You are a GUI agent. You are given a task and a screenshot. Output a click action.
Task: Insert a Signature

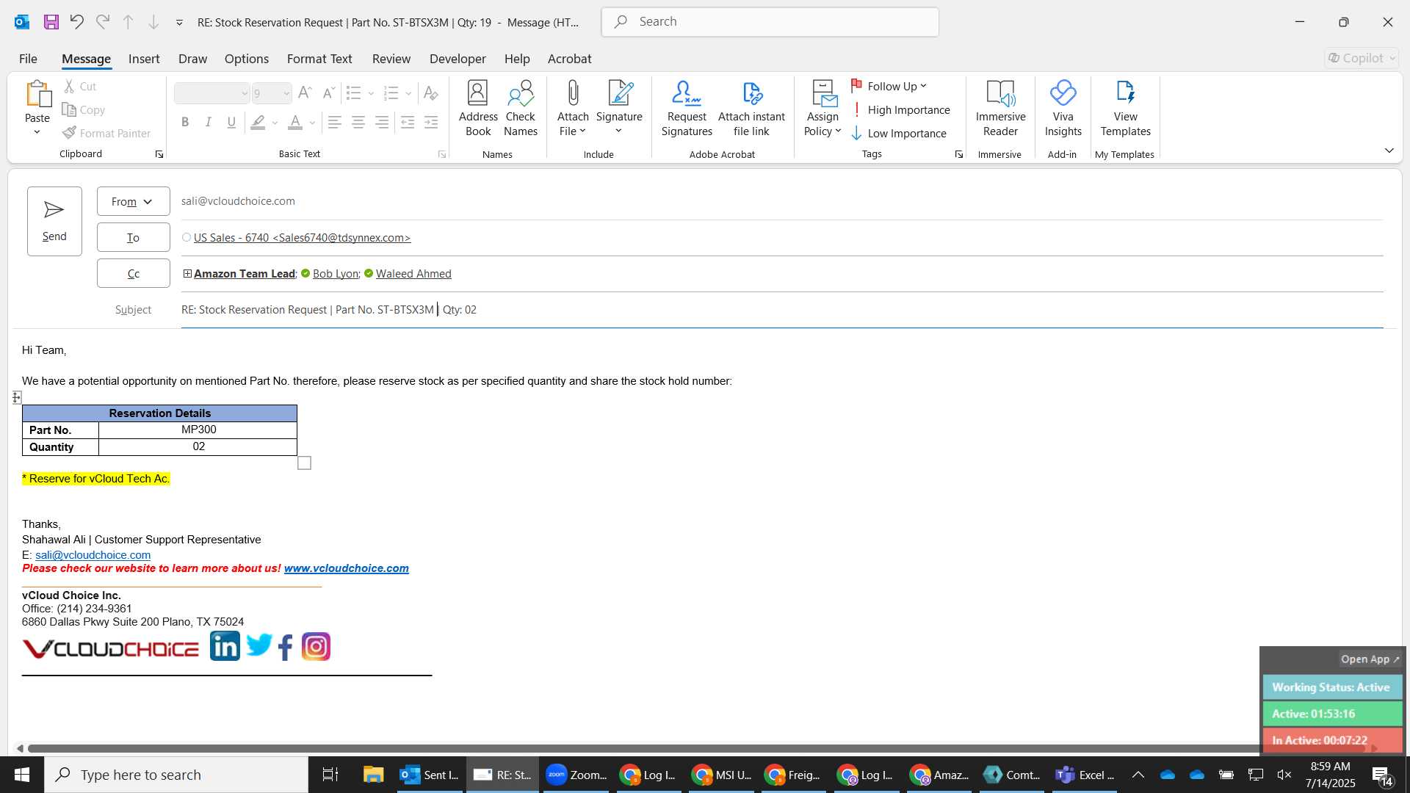(619, 109)
